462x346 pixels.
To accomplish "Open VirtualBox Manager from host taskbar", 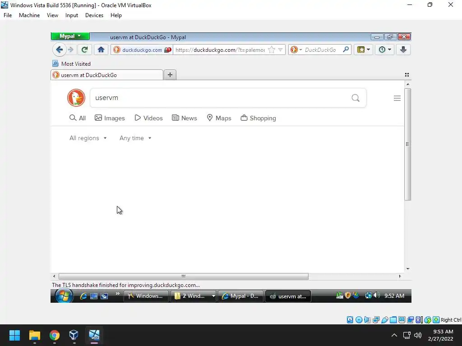I will tap(74, 335).
